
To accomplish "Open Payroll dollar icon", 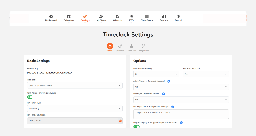I will pyautogui.click(x=178, y=16).
